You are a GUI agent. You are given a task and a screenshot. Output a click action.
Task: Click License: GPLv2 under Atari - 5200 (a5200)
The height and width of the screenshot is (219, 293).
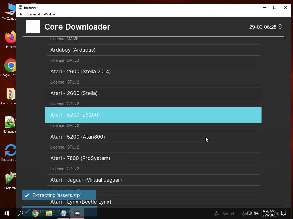(65, 125)
